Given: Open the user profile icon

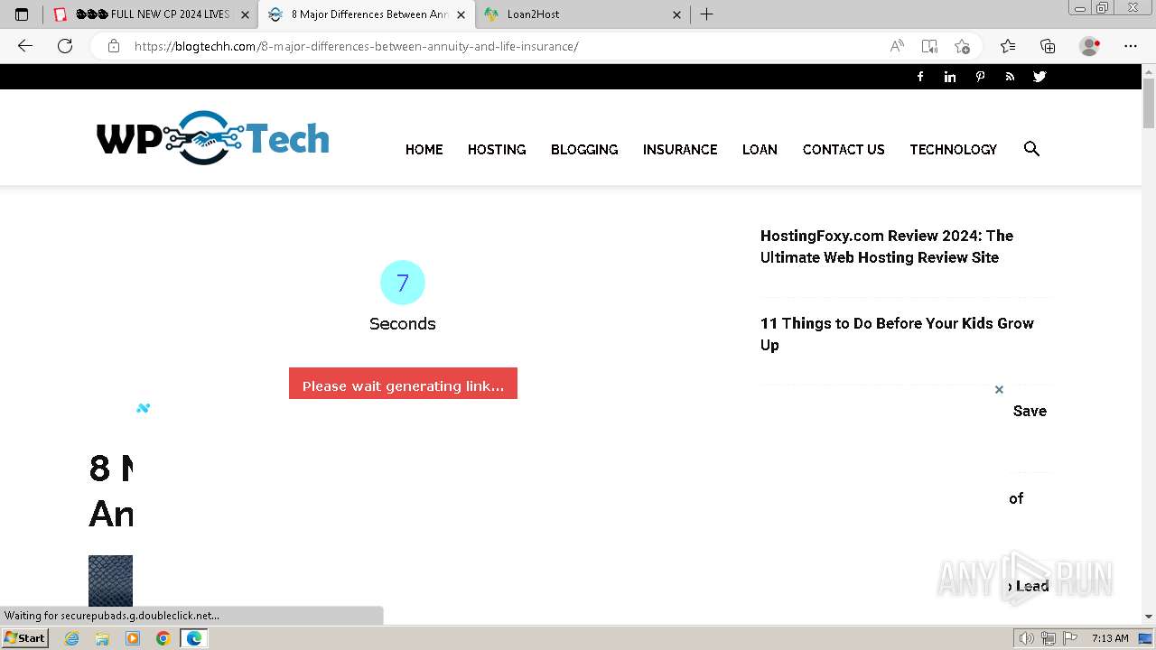Looking at the screenshot, I should (x=1090, y=46).
